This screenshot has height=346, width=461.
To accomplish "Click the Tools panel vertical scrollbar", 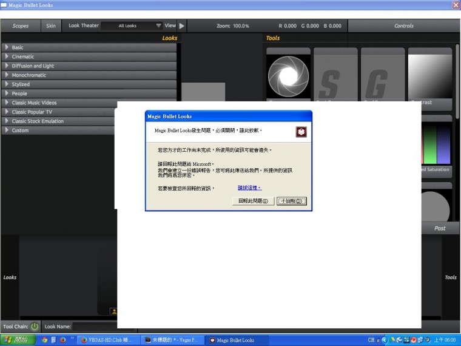I will [457, 81].
